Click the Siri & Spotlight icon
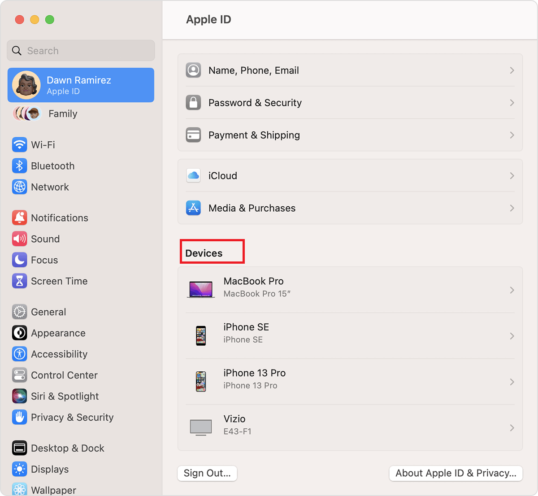This screenshot has height=496, width=538. [19, 396]
